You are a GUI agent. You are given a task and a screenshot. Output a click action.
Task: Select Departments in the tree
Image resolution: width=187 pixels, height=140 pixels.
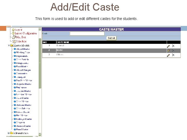click(22, 56)
